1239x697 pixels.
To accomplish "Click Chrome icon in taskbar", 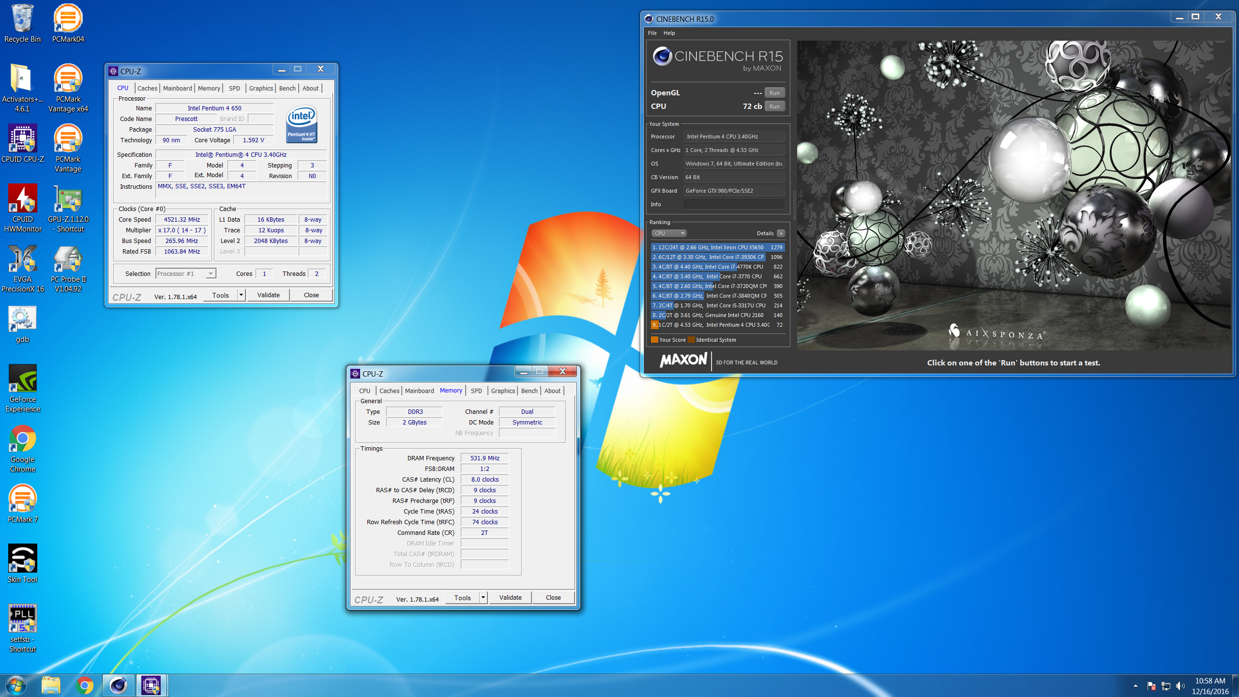I will click(x=84, y=685).
